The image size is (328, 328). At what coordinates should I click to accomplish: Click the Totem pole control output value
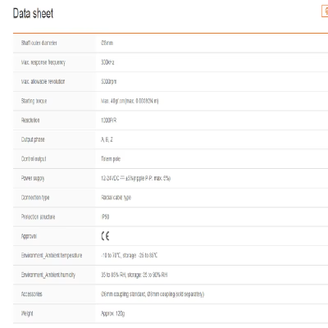(x=111, y=159)
